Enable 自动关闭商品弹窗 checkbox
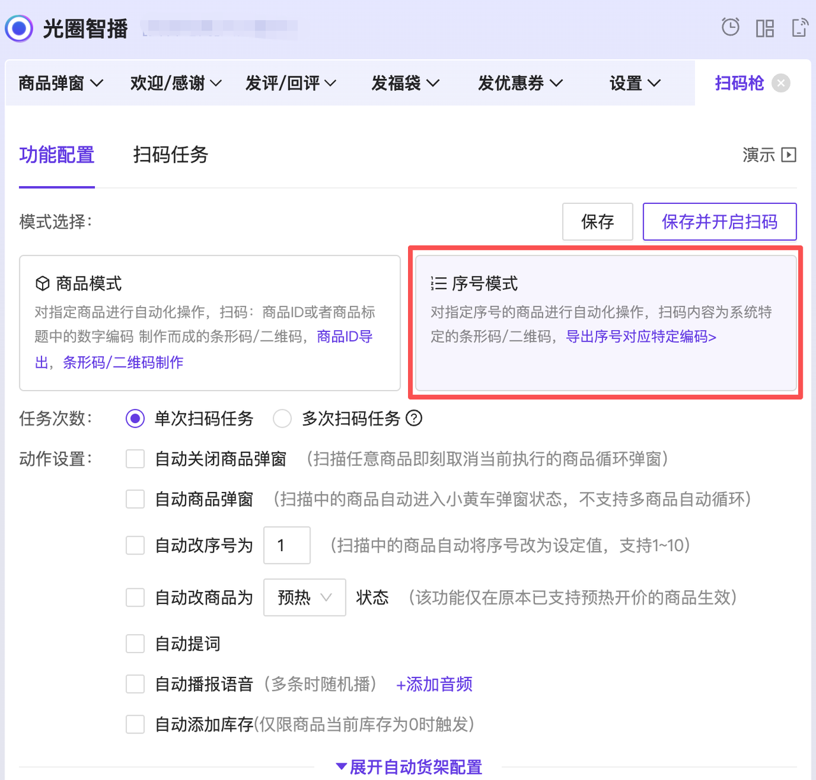The height and width of the screenshot is (780, 816). (x=135, y=458)
